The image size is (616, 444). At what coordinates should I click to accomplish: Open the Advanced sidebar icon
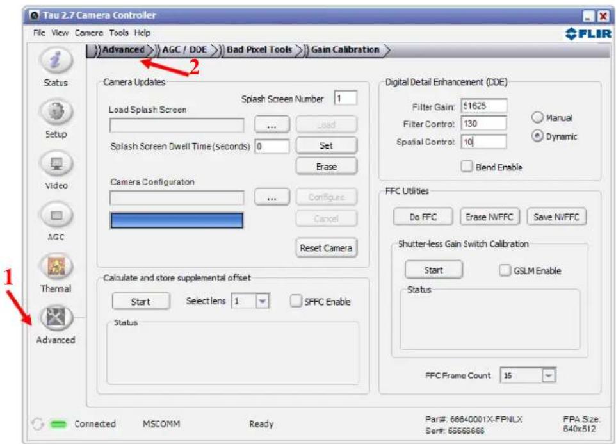(x=56, y=318)
